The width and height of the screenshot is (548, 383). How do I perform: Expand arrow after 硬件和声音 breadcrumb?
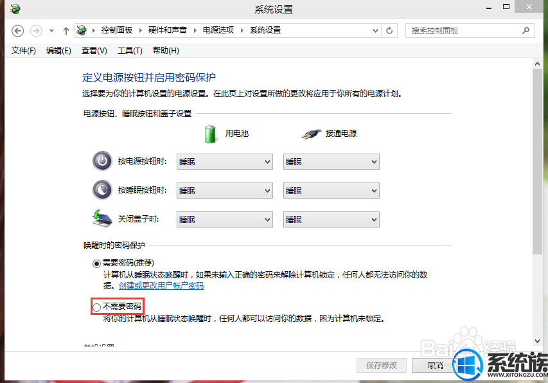point(195,30)
